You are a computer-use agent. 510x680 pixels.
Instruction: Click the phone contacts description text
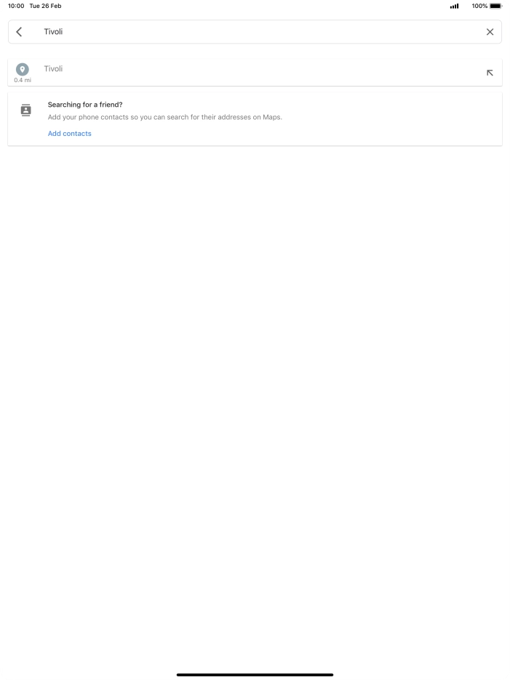(164, 117)
